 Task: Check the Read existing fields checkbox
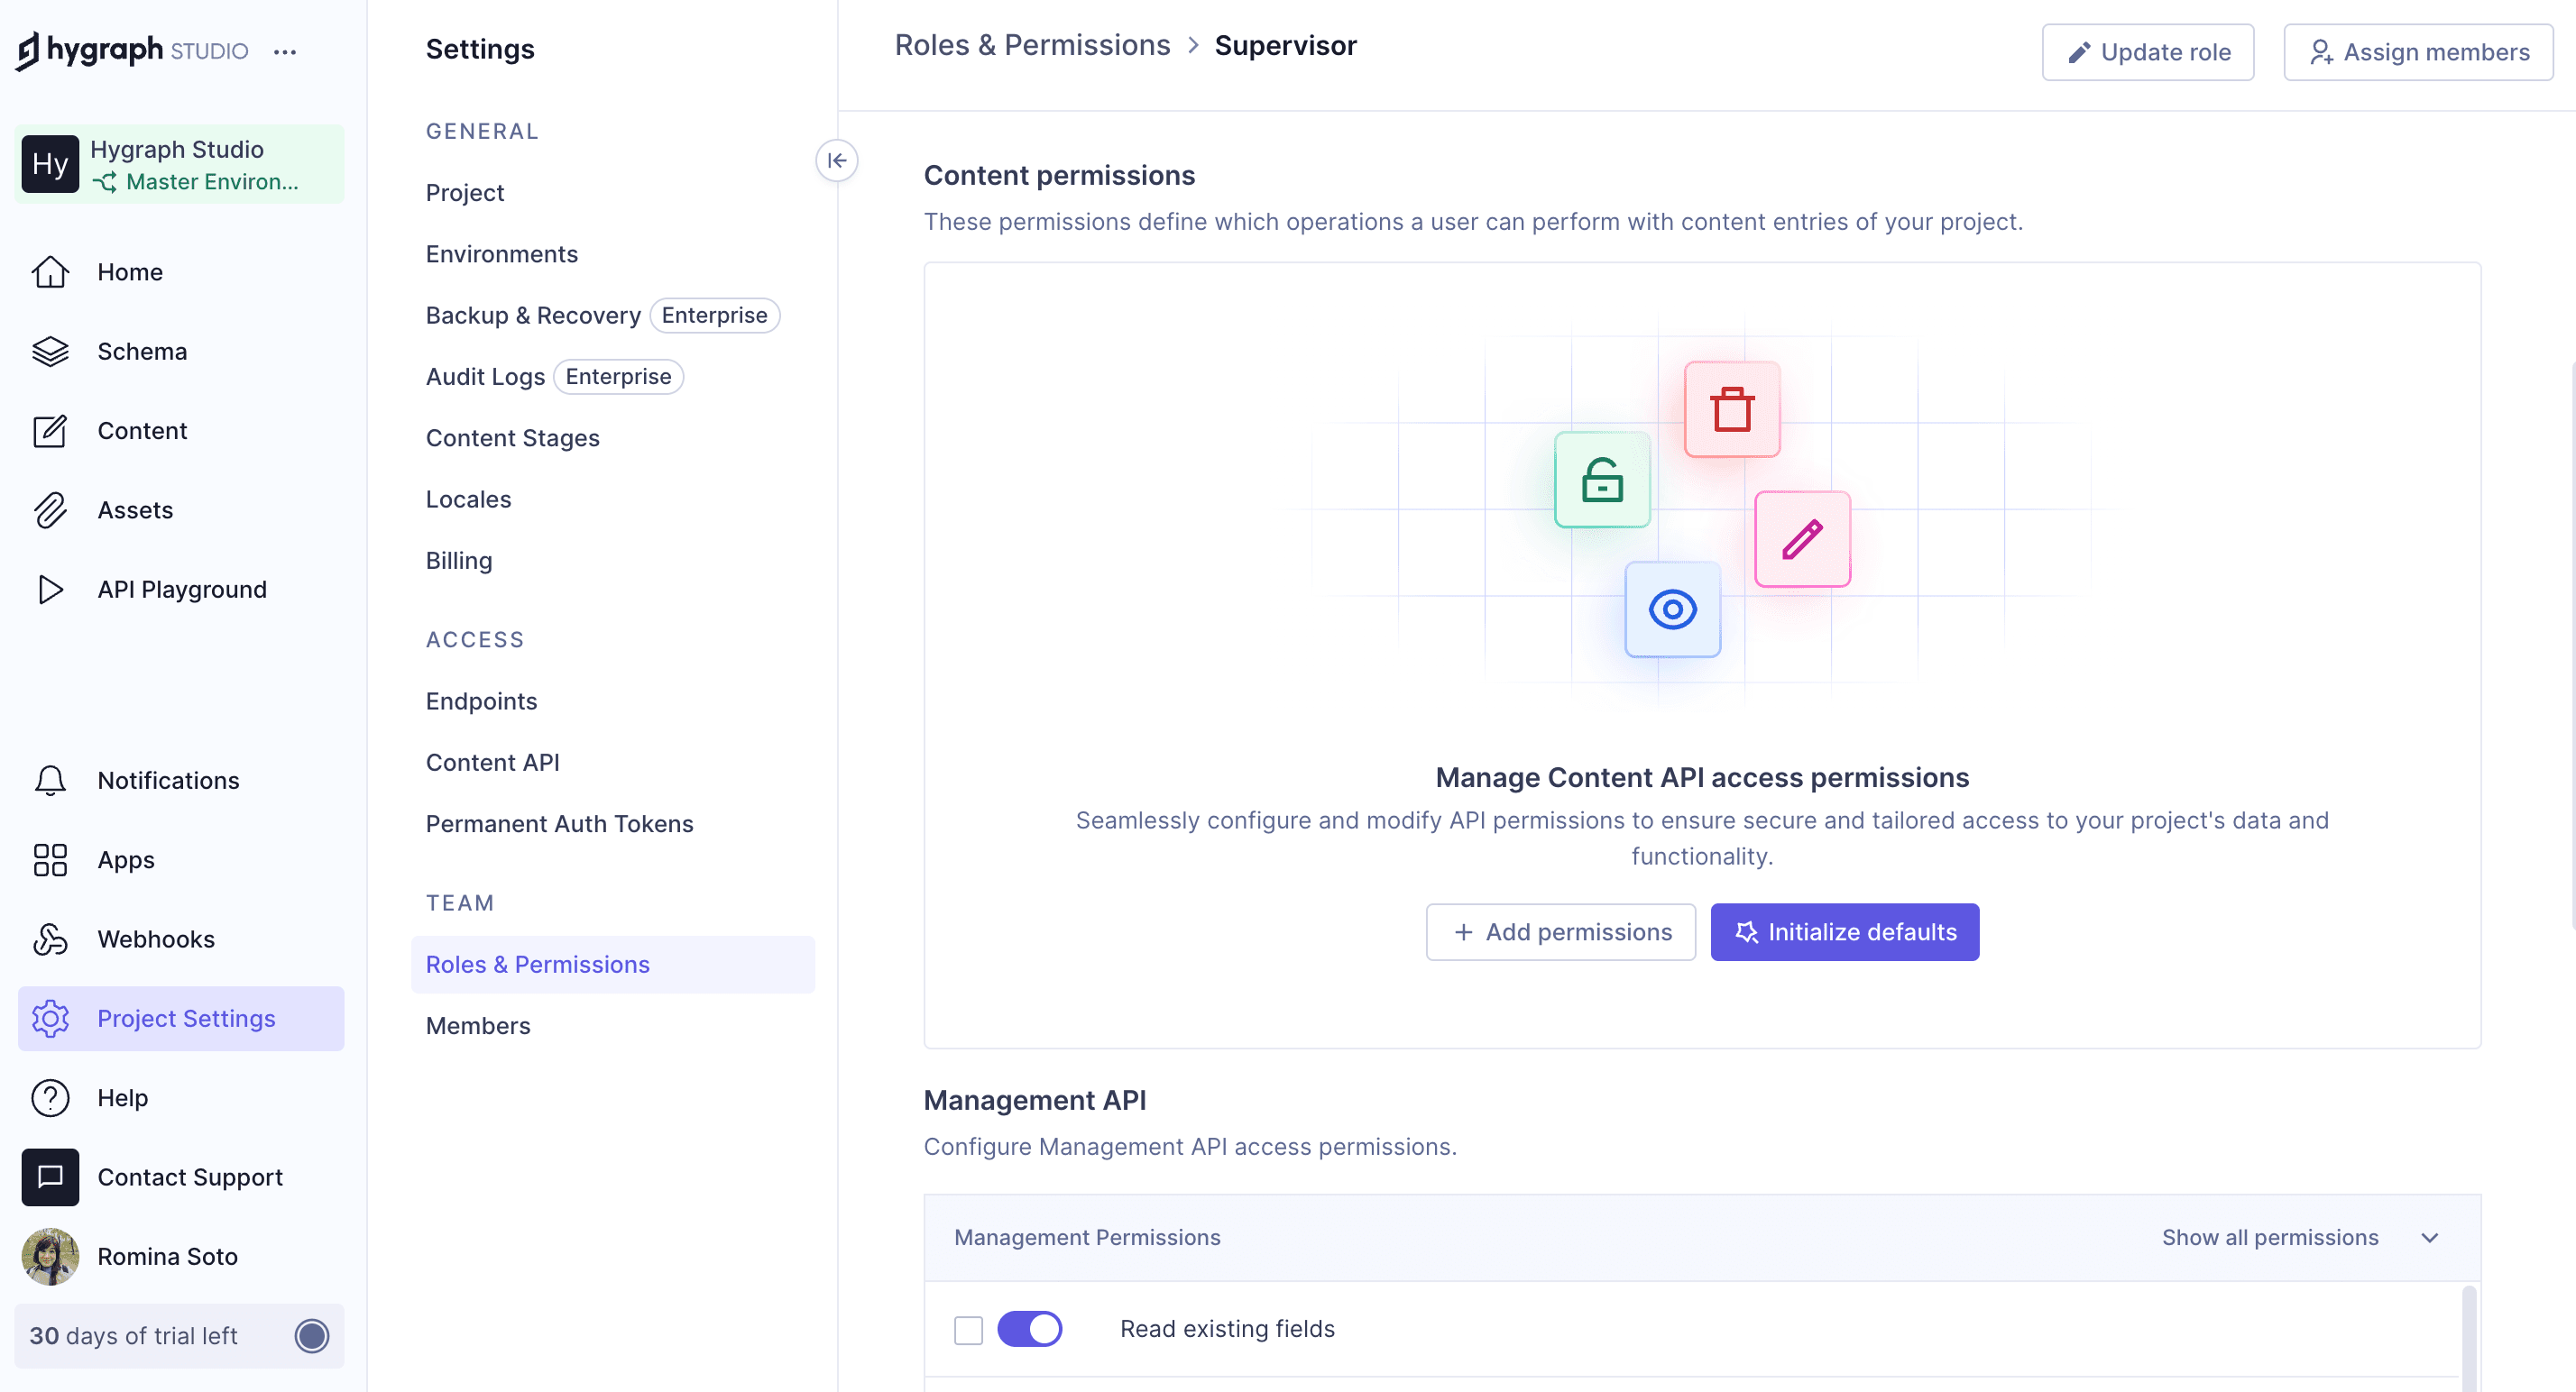click(x=968, y=1329)
